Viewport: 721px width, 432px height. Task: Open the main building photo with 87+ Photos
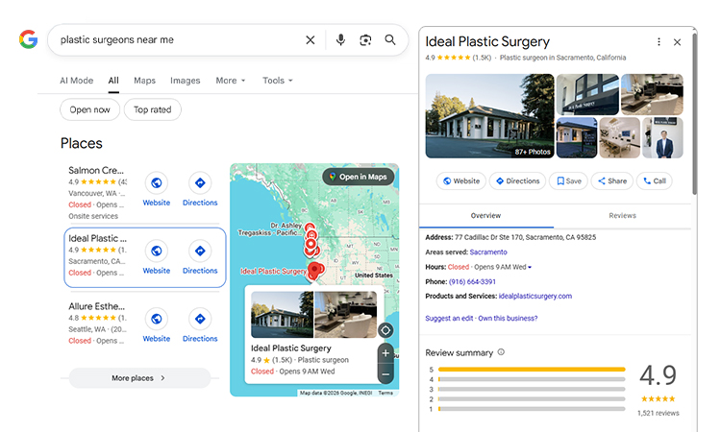tap(489, 116)
